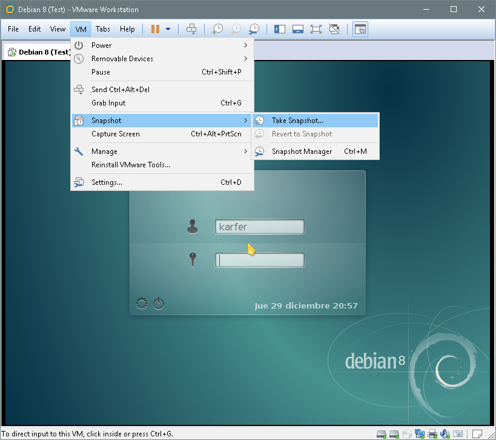Toggle the thumbnail bar view icon
Screen dimensions: 496x440
click(x=298, y=29)
